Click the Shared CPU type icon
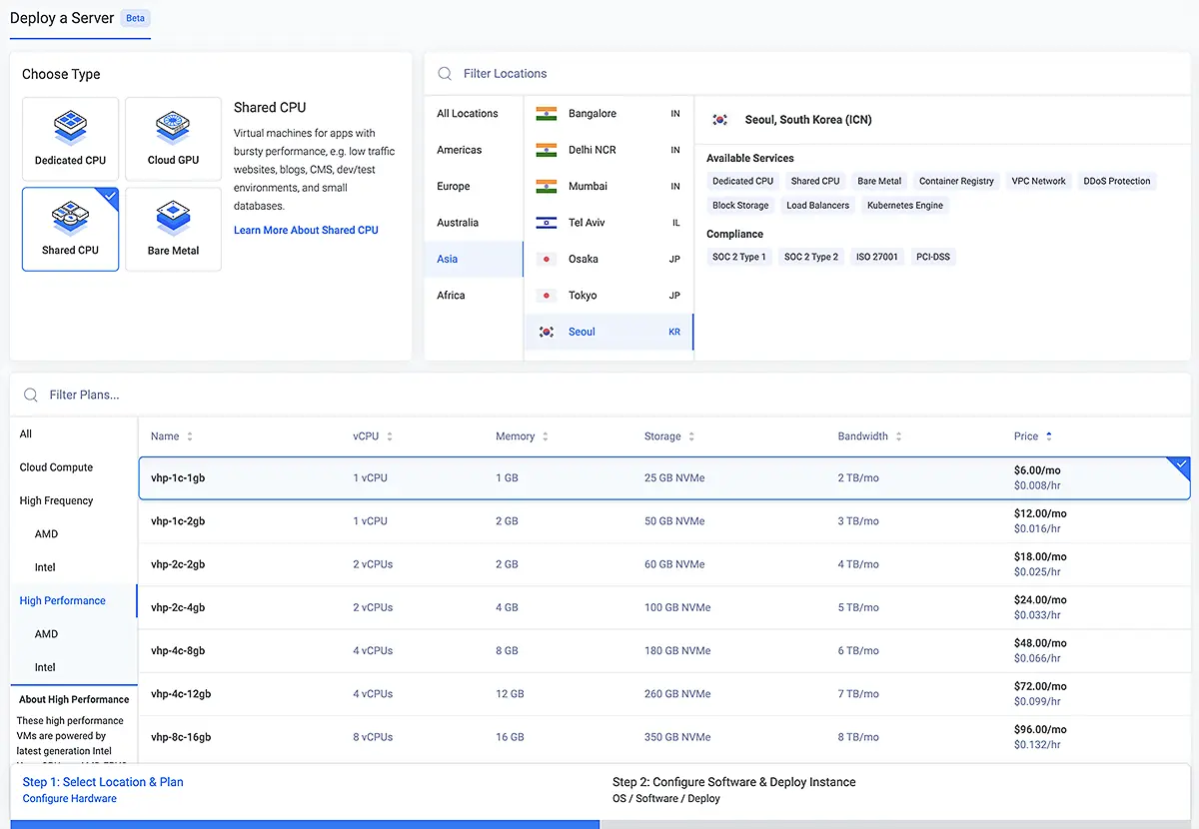 click(70, 216)
